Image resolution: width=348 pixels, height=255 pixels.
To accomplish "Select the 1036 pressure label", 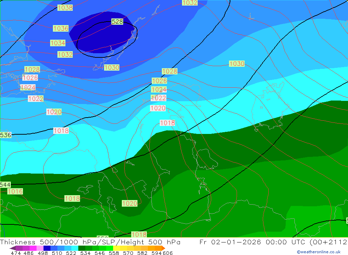I will pyautogui.click(x=61, y=29).
